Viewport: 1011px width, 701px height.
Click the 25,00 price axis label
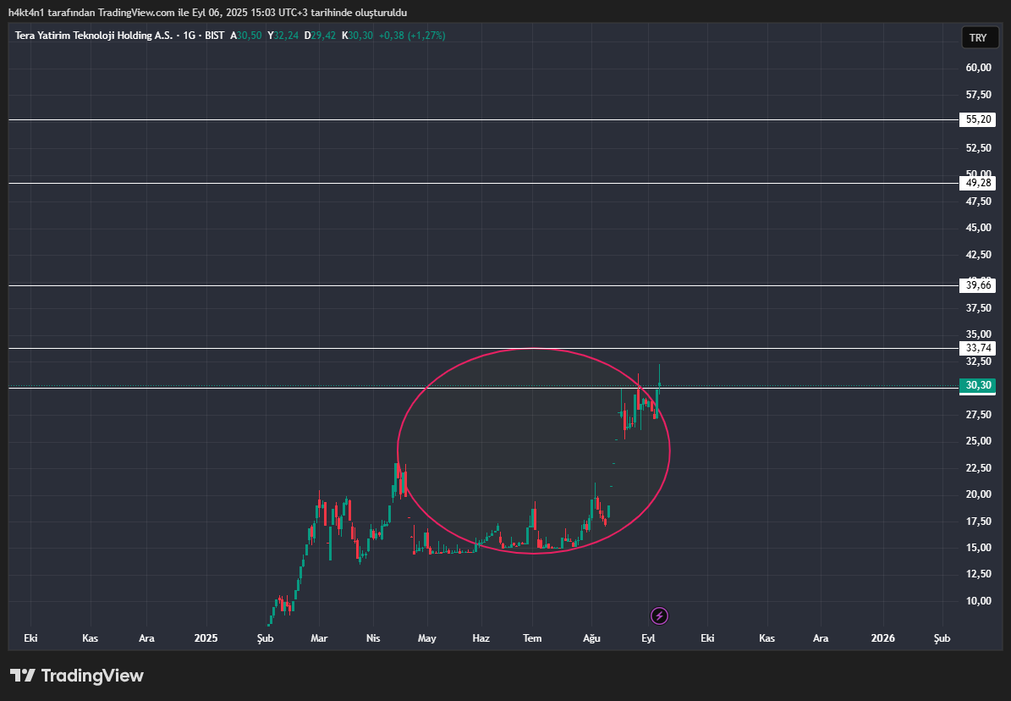[978, 442]
